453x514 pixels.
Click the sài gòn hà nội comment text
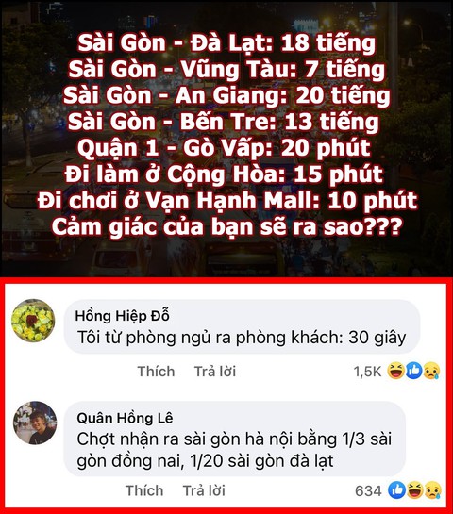coord(234,450)
